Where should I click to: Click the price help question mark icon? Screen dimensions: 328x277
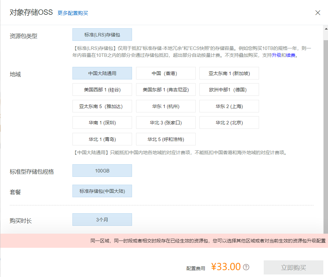pos(246,267)
